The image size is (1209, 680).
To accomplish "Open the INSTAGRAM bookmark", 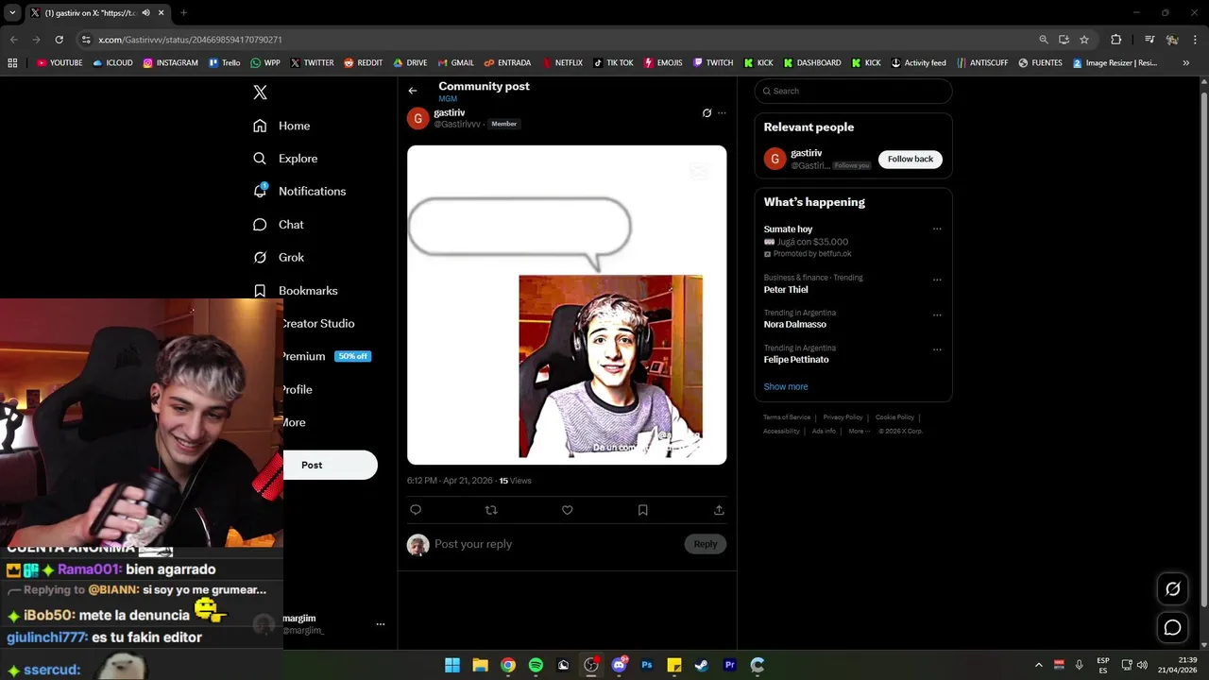I will coord(170,63).
